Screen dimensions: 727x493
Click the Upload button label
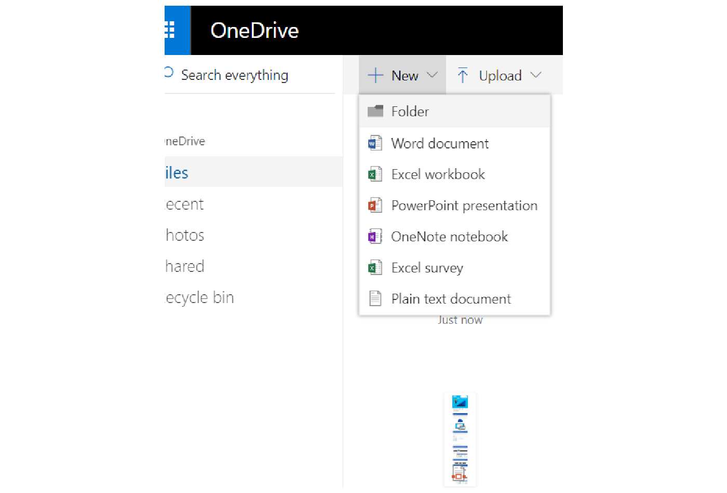(x=500, y=76)
